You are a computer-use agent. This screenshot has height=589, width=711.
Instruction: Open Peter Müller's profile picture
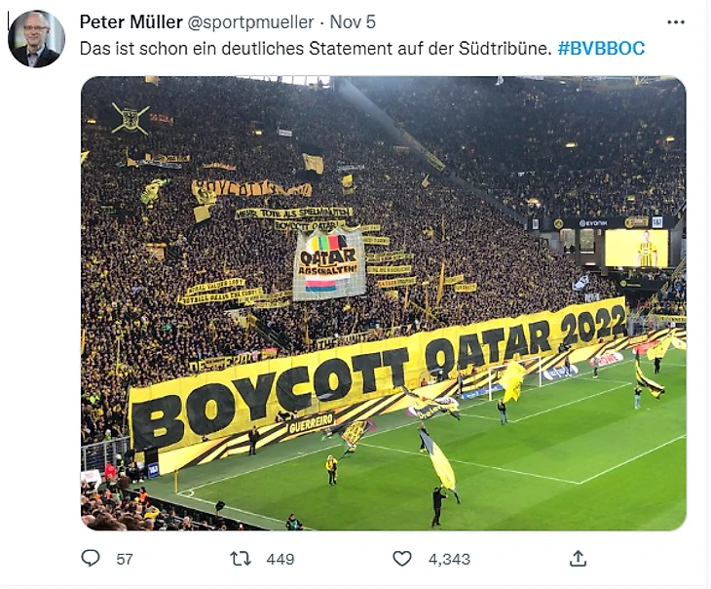coord(36,39)
